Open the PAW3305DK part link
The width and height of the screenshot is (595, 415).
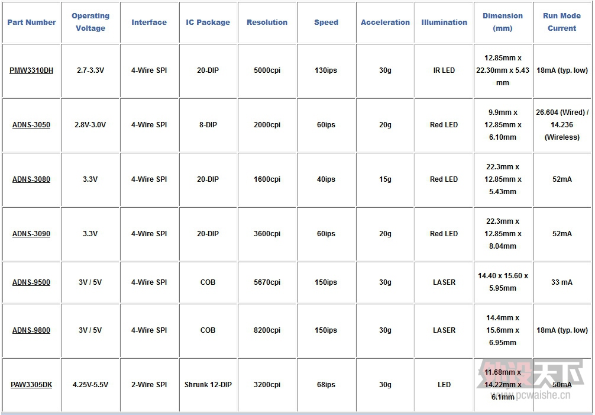coord(31,385)
